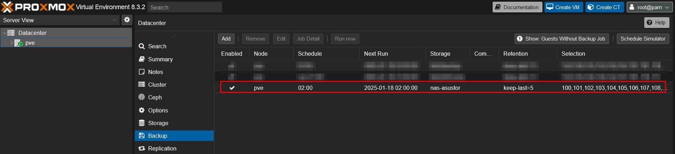Click the Proxmox logo icon
This screenshot has width=675, height=154.
[x=7, y=7]
